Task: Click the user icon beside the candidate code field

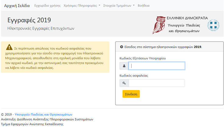Action: click(x=124, y=66)
